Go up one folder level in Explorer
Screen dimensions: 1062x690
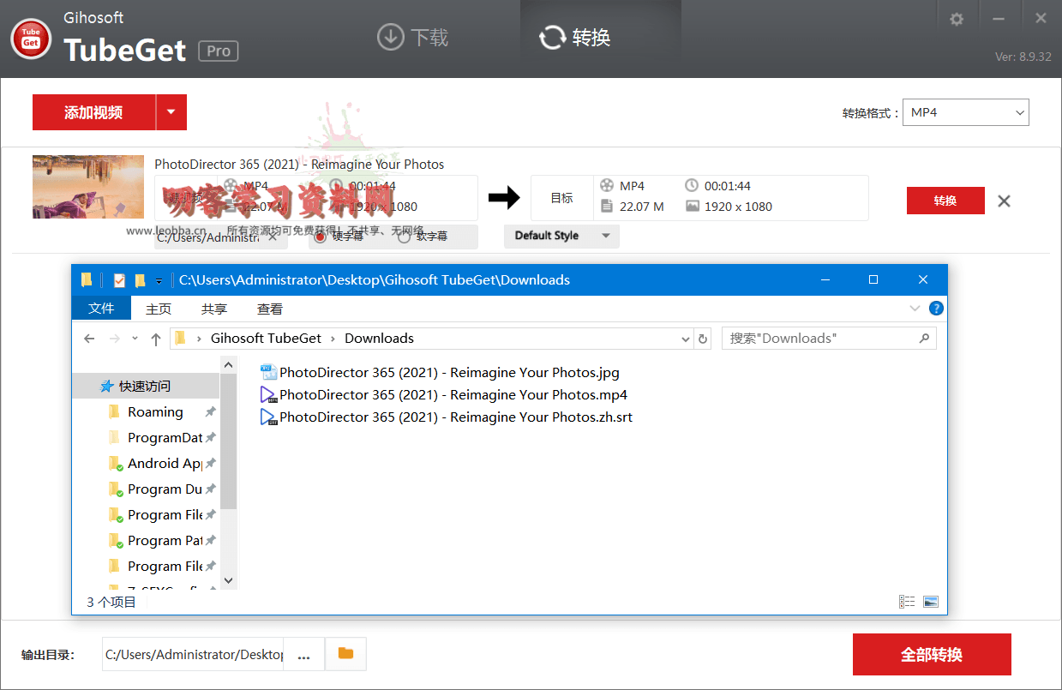tap(155, 339)
